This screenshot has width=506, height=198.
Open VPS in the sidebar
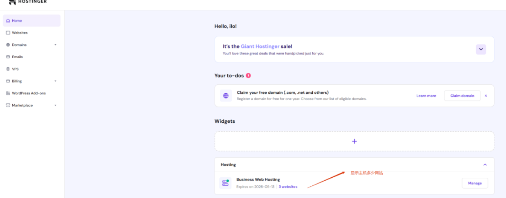coord(31,69)
